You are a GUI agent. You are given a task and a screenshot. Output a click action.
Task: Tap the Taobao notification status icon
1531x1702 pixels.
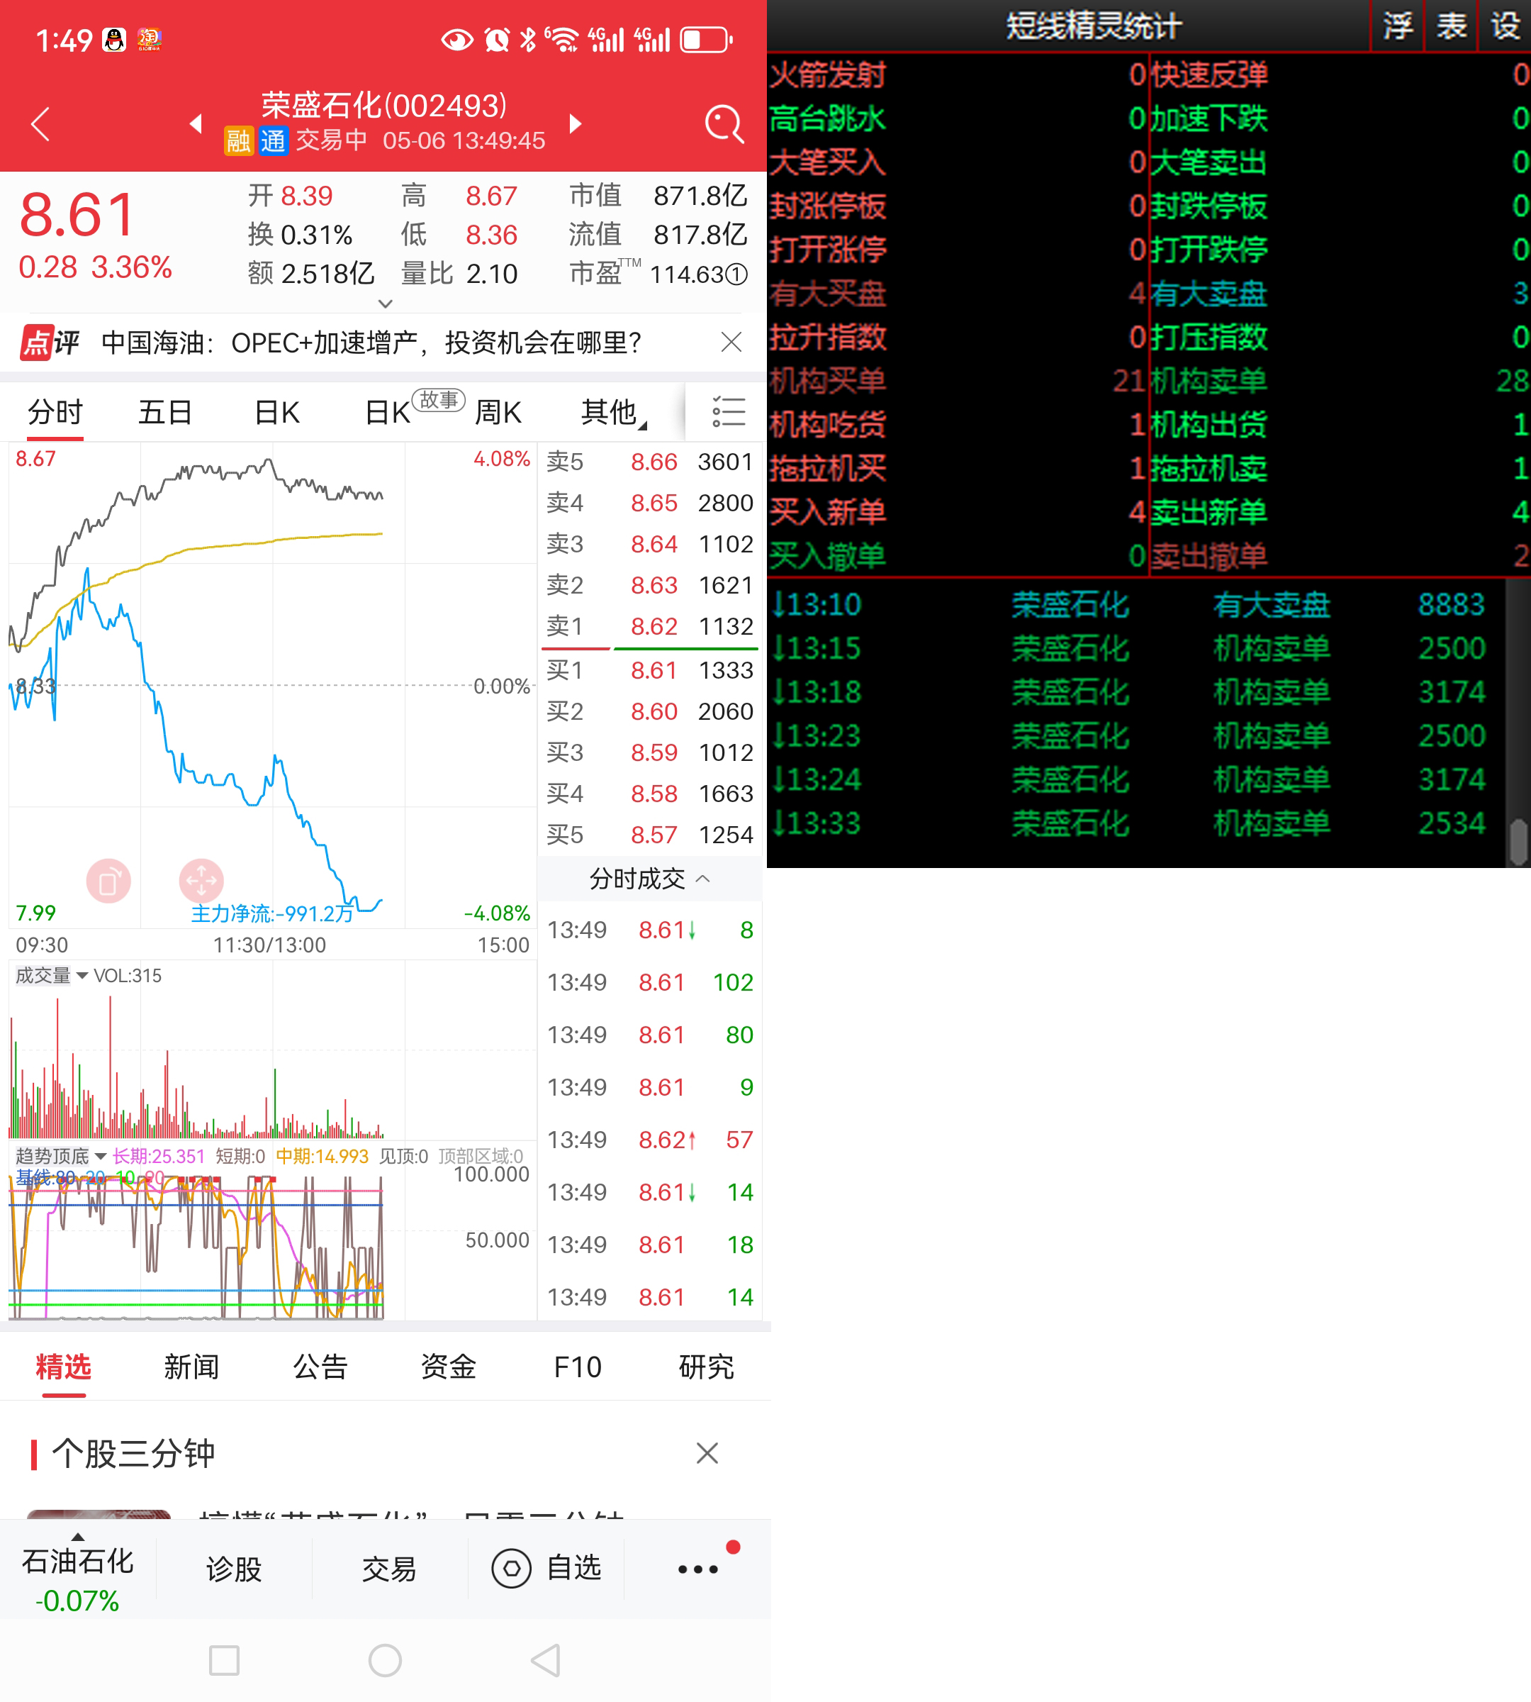pos(150,40)
